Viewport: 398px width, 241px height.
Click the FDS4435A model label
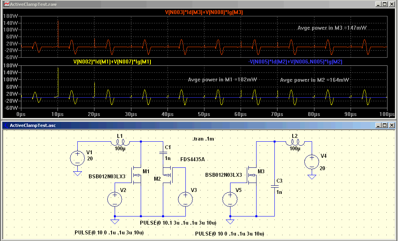pyautogui.click(x=192, y=159)
